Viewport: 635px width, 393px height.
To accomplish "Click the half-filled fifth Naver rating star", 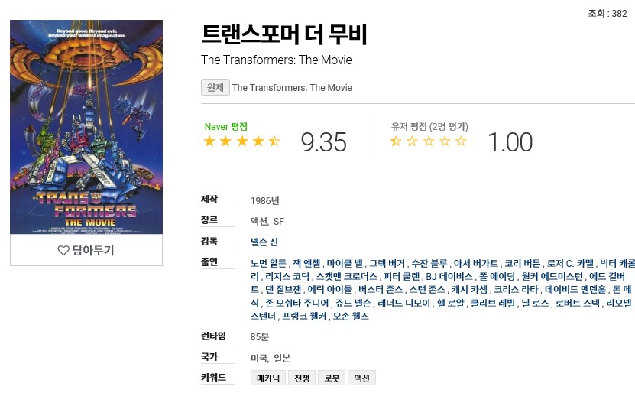I will (x=274, y=141).
